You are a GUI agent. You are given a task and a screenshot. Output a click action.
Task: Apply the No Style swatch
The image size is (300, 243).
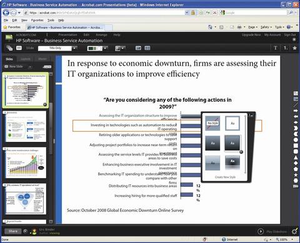point(212,123)
